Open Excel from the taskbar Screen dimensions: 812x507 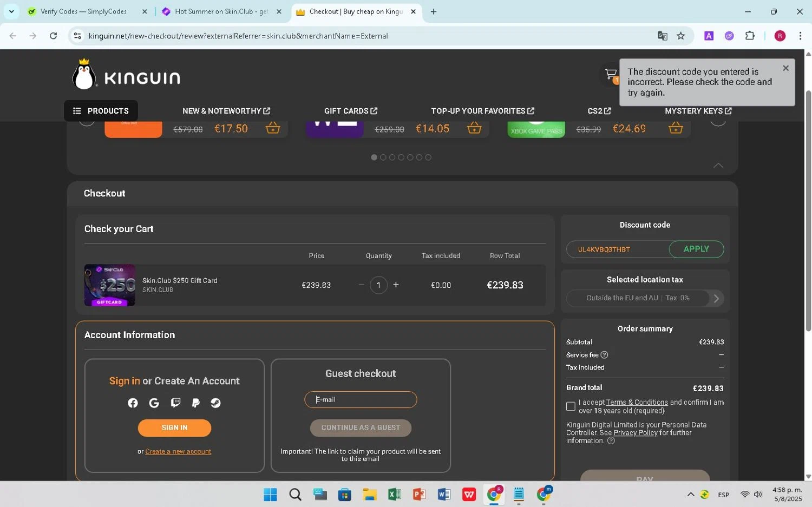click(x=394, y=494)
